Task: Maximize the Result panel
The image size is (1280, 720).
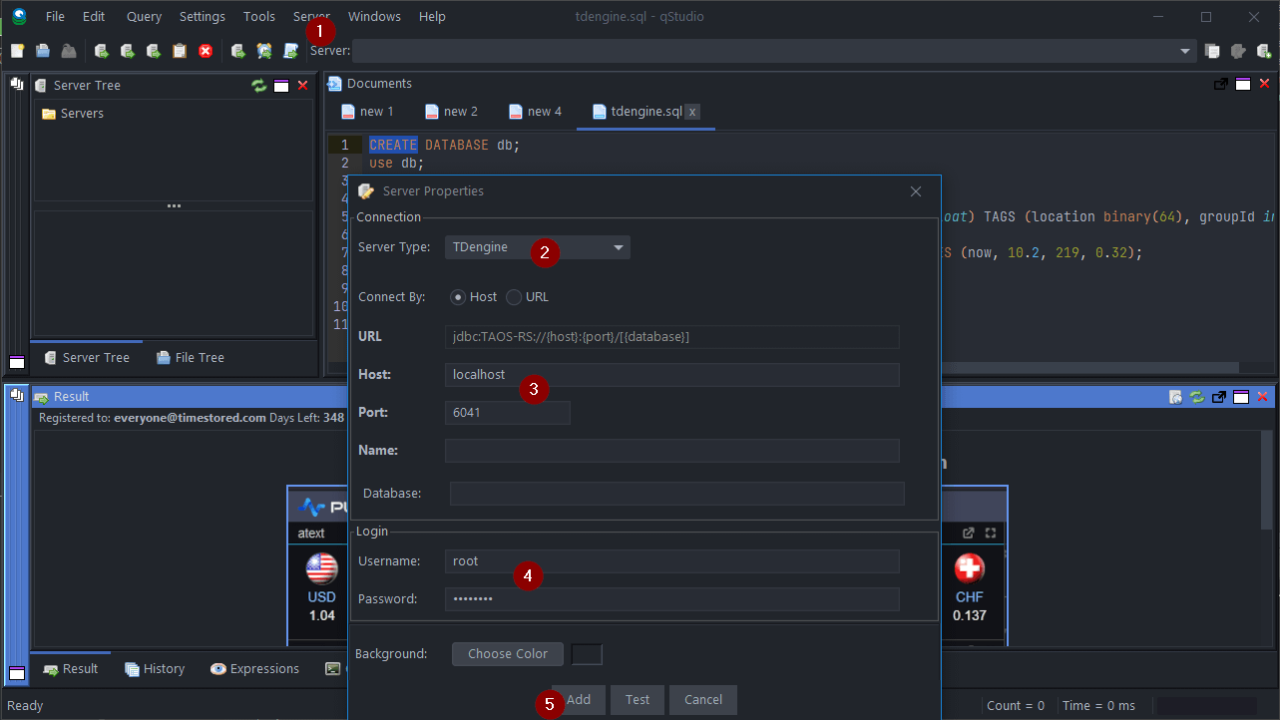Action: click(x=1242, y=397)
